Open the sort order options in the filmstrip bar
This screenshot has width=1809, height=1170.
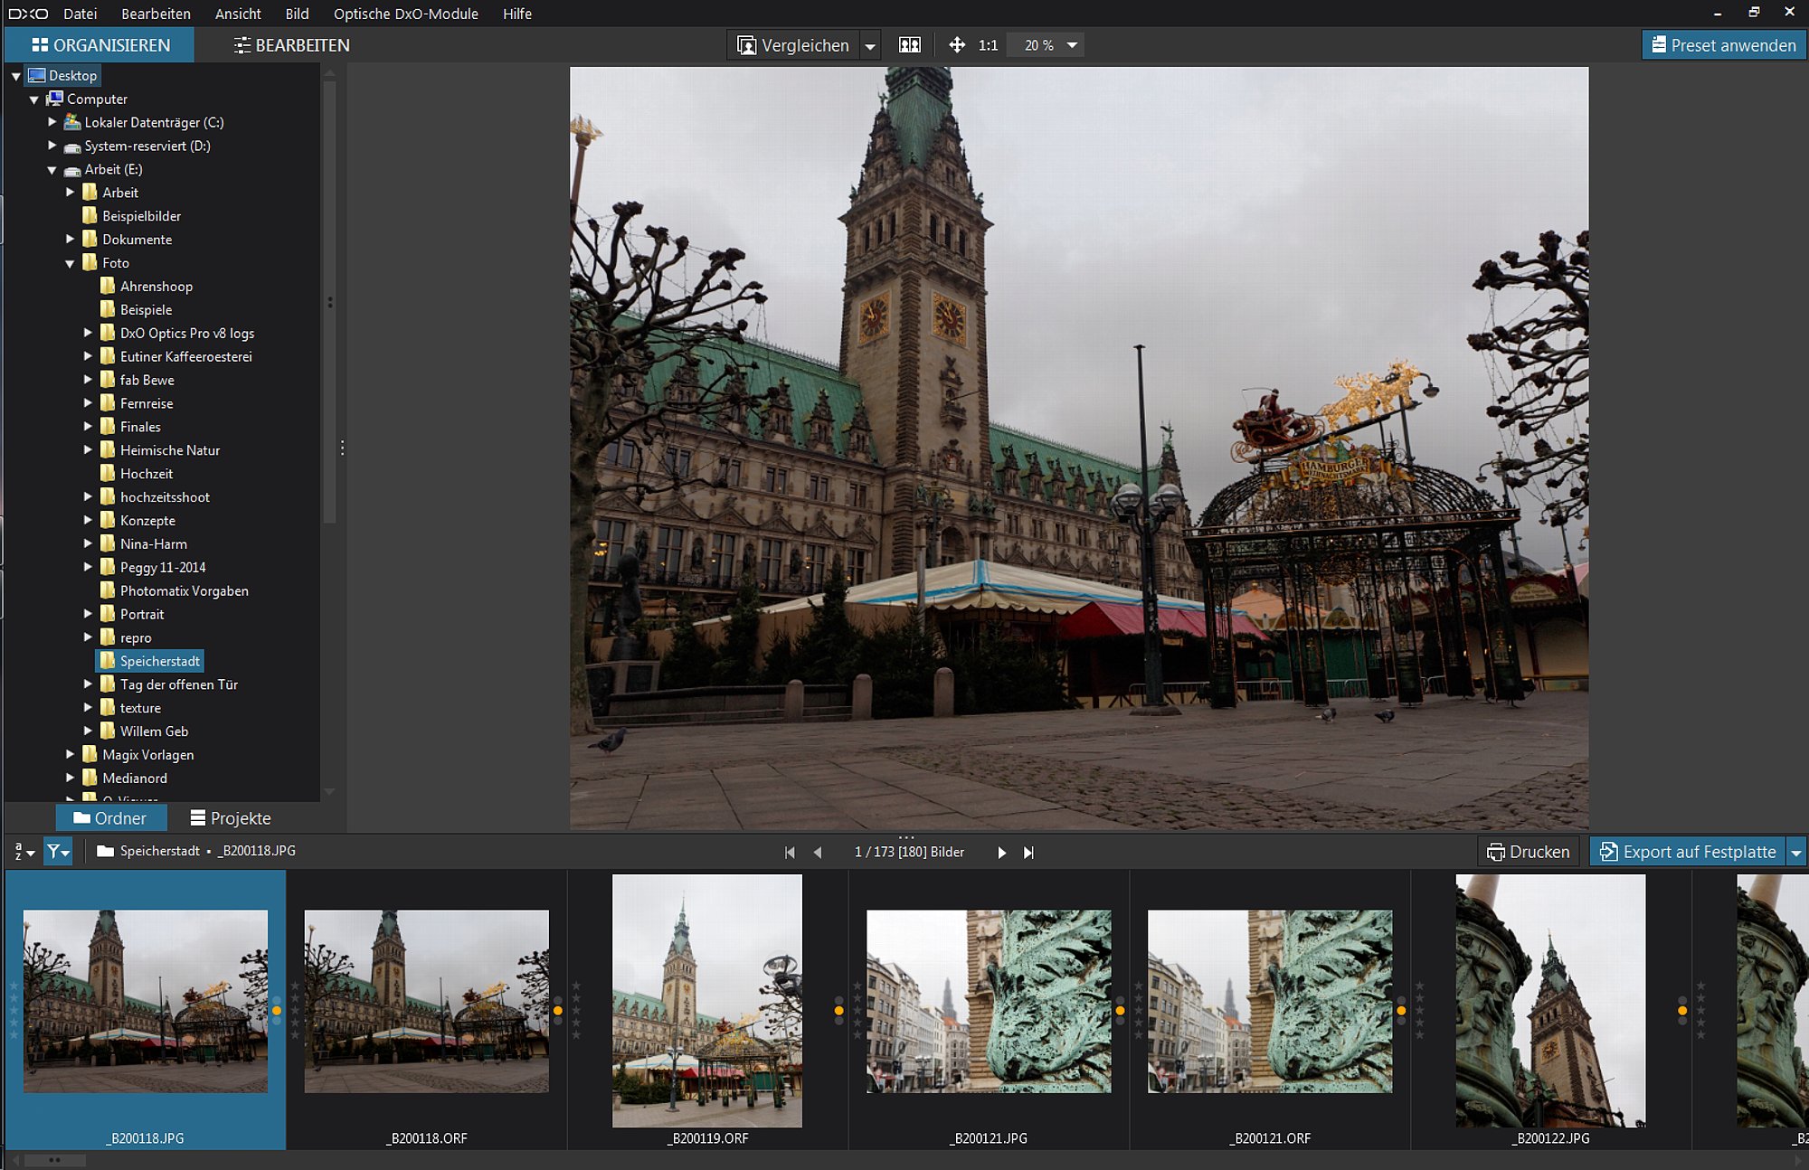24,852
